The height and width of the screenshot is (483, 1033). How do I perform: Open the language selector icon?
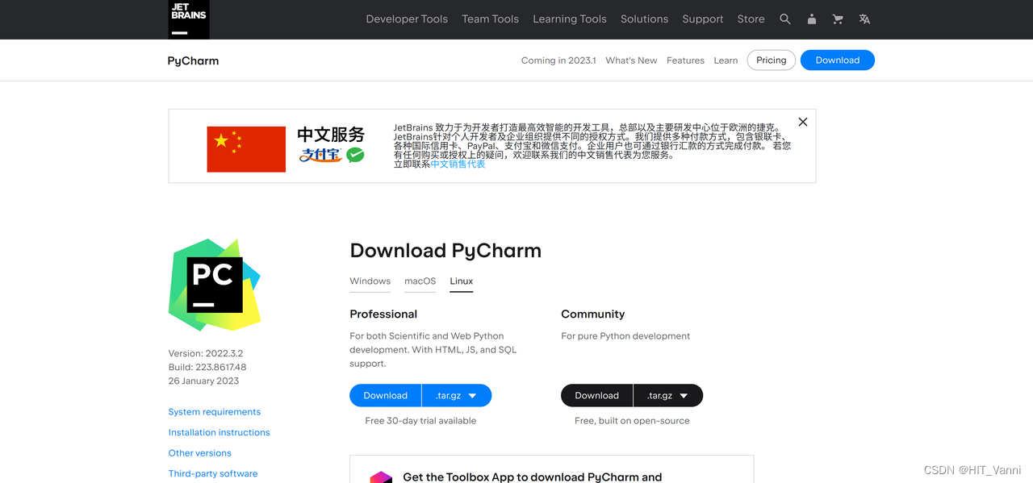(x=864, y=19)
